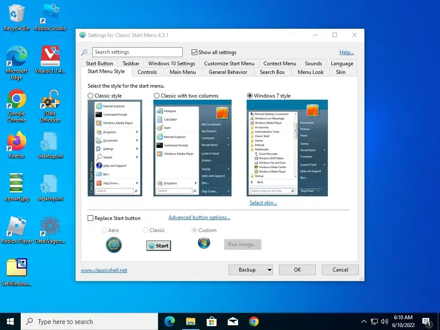Click the volume speaker tray icon
This screenshot has height=330, width=440.
pos(385,321)
